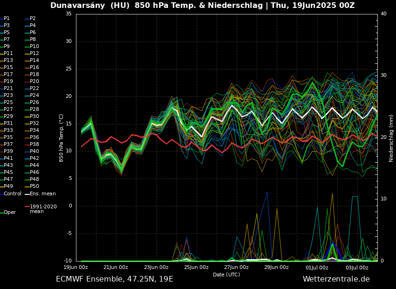Click the green line swatch beside Oper
This screenshot has width=396, height=289.
coord(1,213)
